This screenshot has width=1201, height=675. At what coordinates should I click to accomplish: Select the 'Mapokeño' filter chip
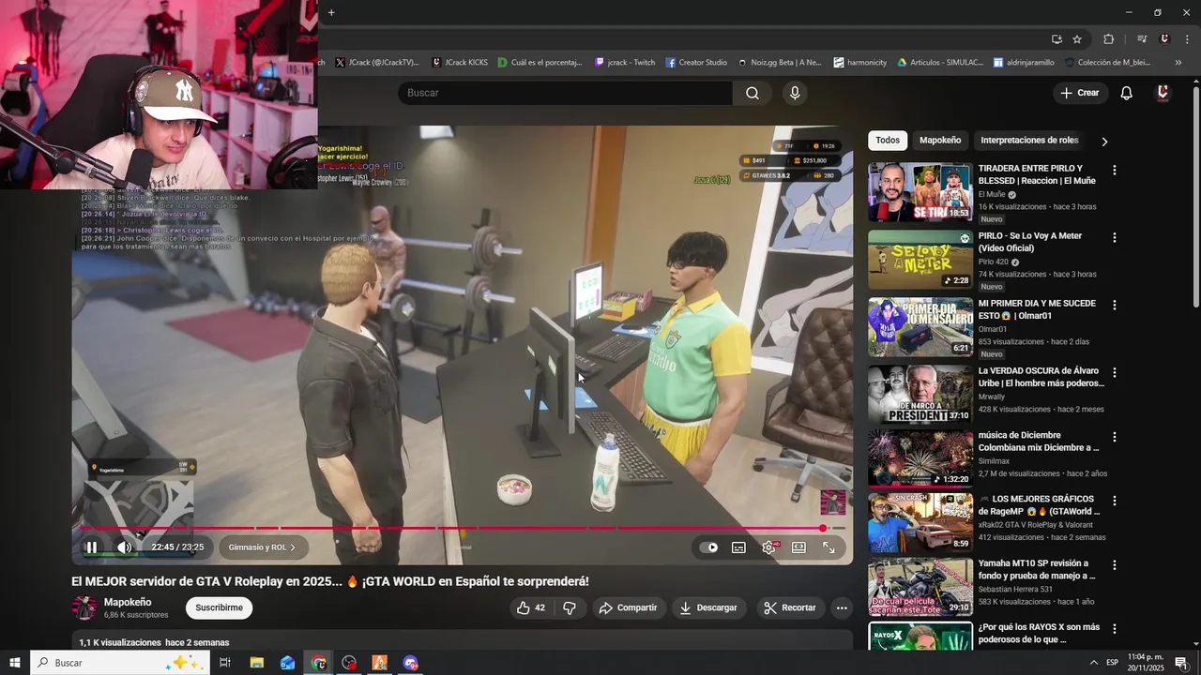coord(940,140)
